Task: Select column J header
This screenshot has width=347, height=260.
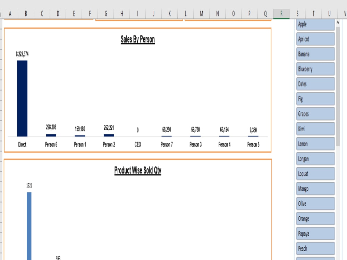Action: (154, 14)
